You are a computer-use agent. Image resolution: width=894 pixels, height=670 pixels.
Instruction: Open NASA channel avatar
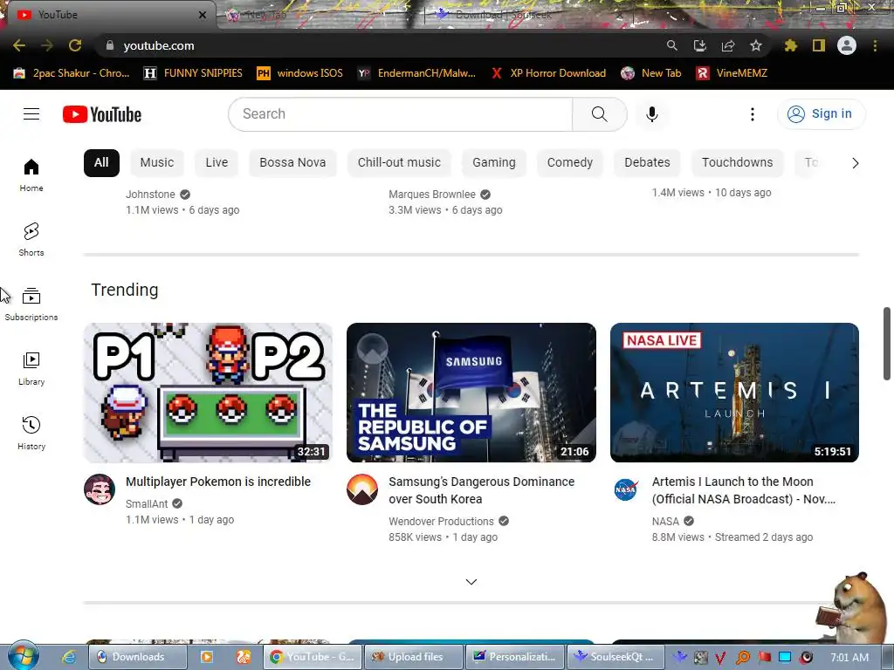pyautogui.click(x=625, y=489)
